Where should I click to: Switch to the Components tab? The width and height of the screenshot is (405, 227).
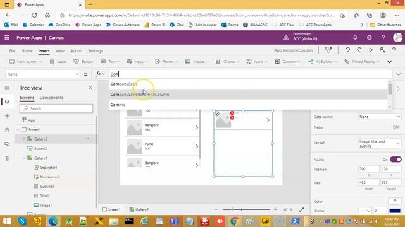tap(51, 98)
